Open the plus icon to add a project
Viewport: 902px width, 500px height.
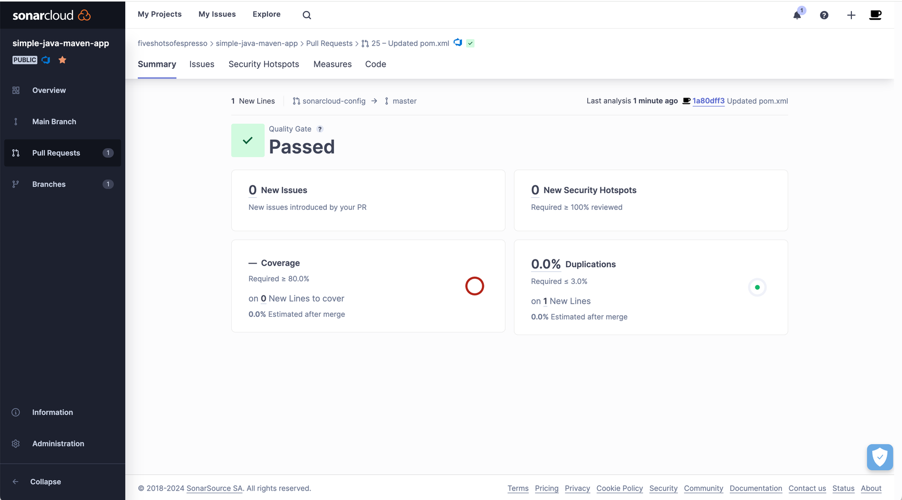point(851,15)
